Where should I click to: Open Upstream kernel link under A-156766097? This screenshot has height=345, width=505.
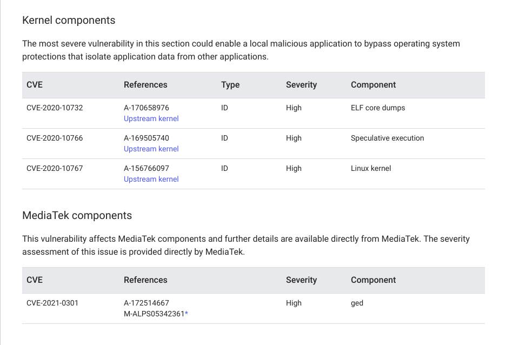tap(151, 179)
